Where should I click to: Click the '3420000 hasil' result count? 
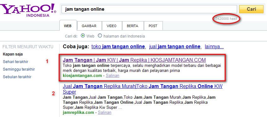[x=226, y=19]
